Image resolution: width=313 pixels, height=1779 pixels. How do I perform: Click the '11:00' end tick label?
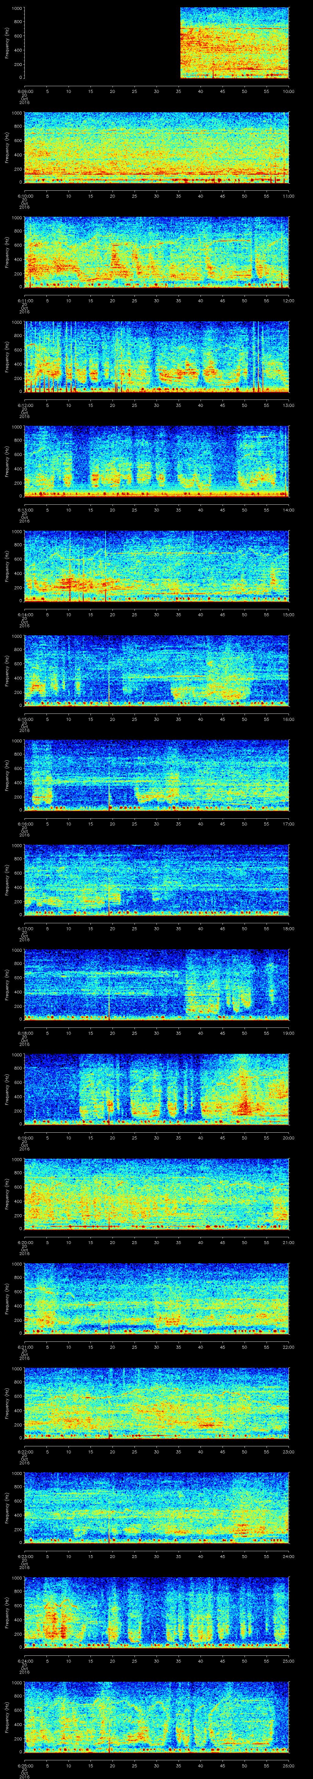(289, 196)
